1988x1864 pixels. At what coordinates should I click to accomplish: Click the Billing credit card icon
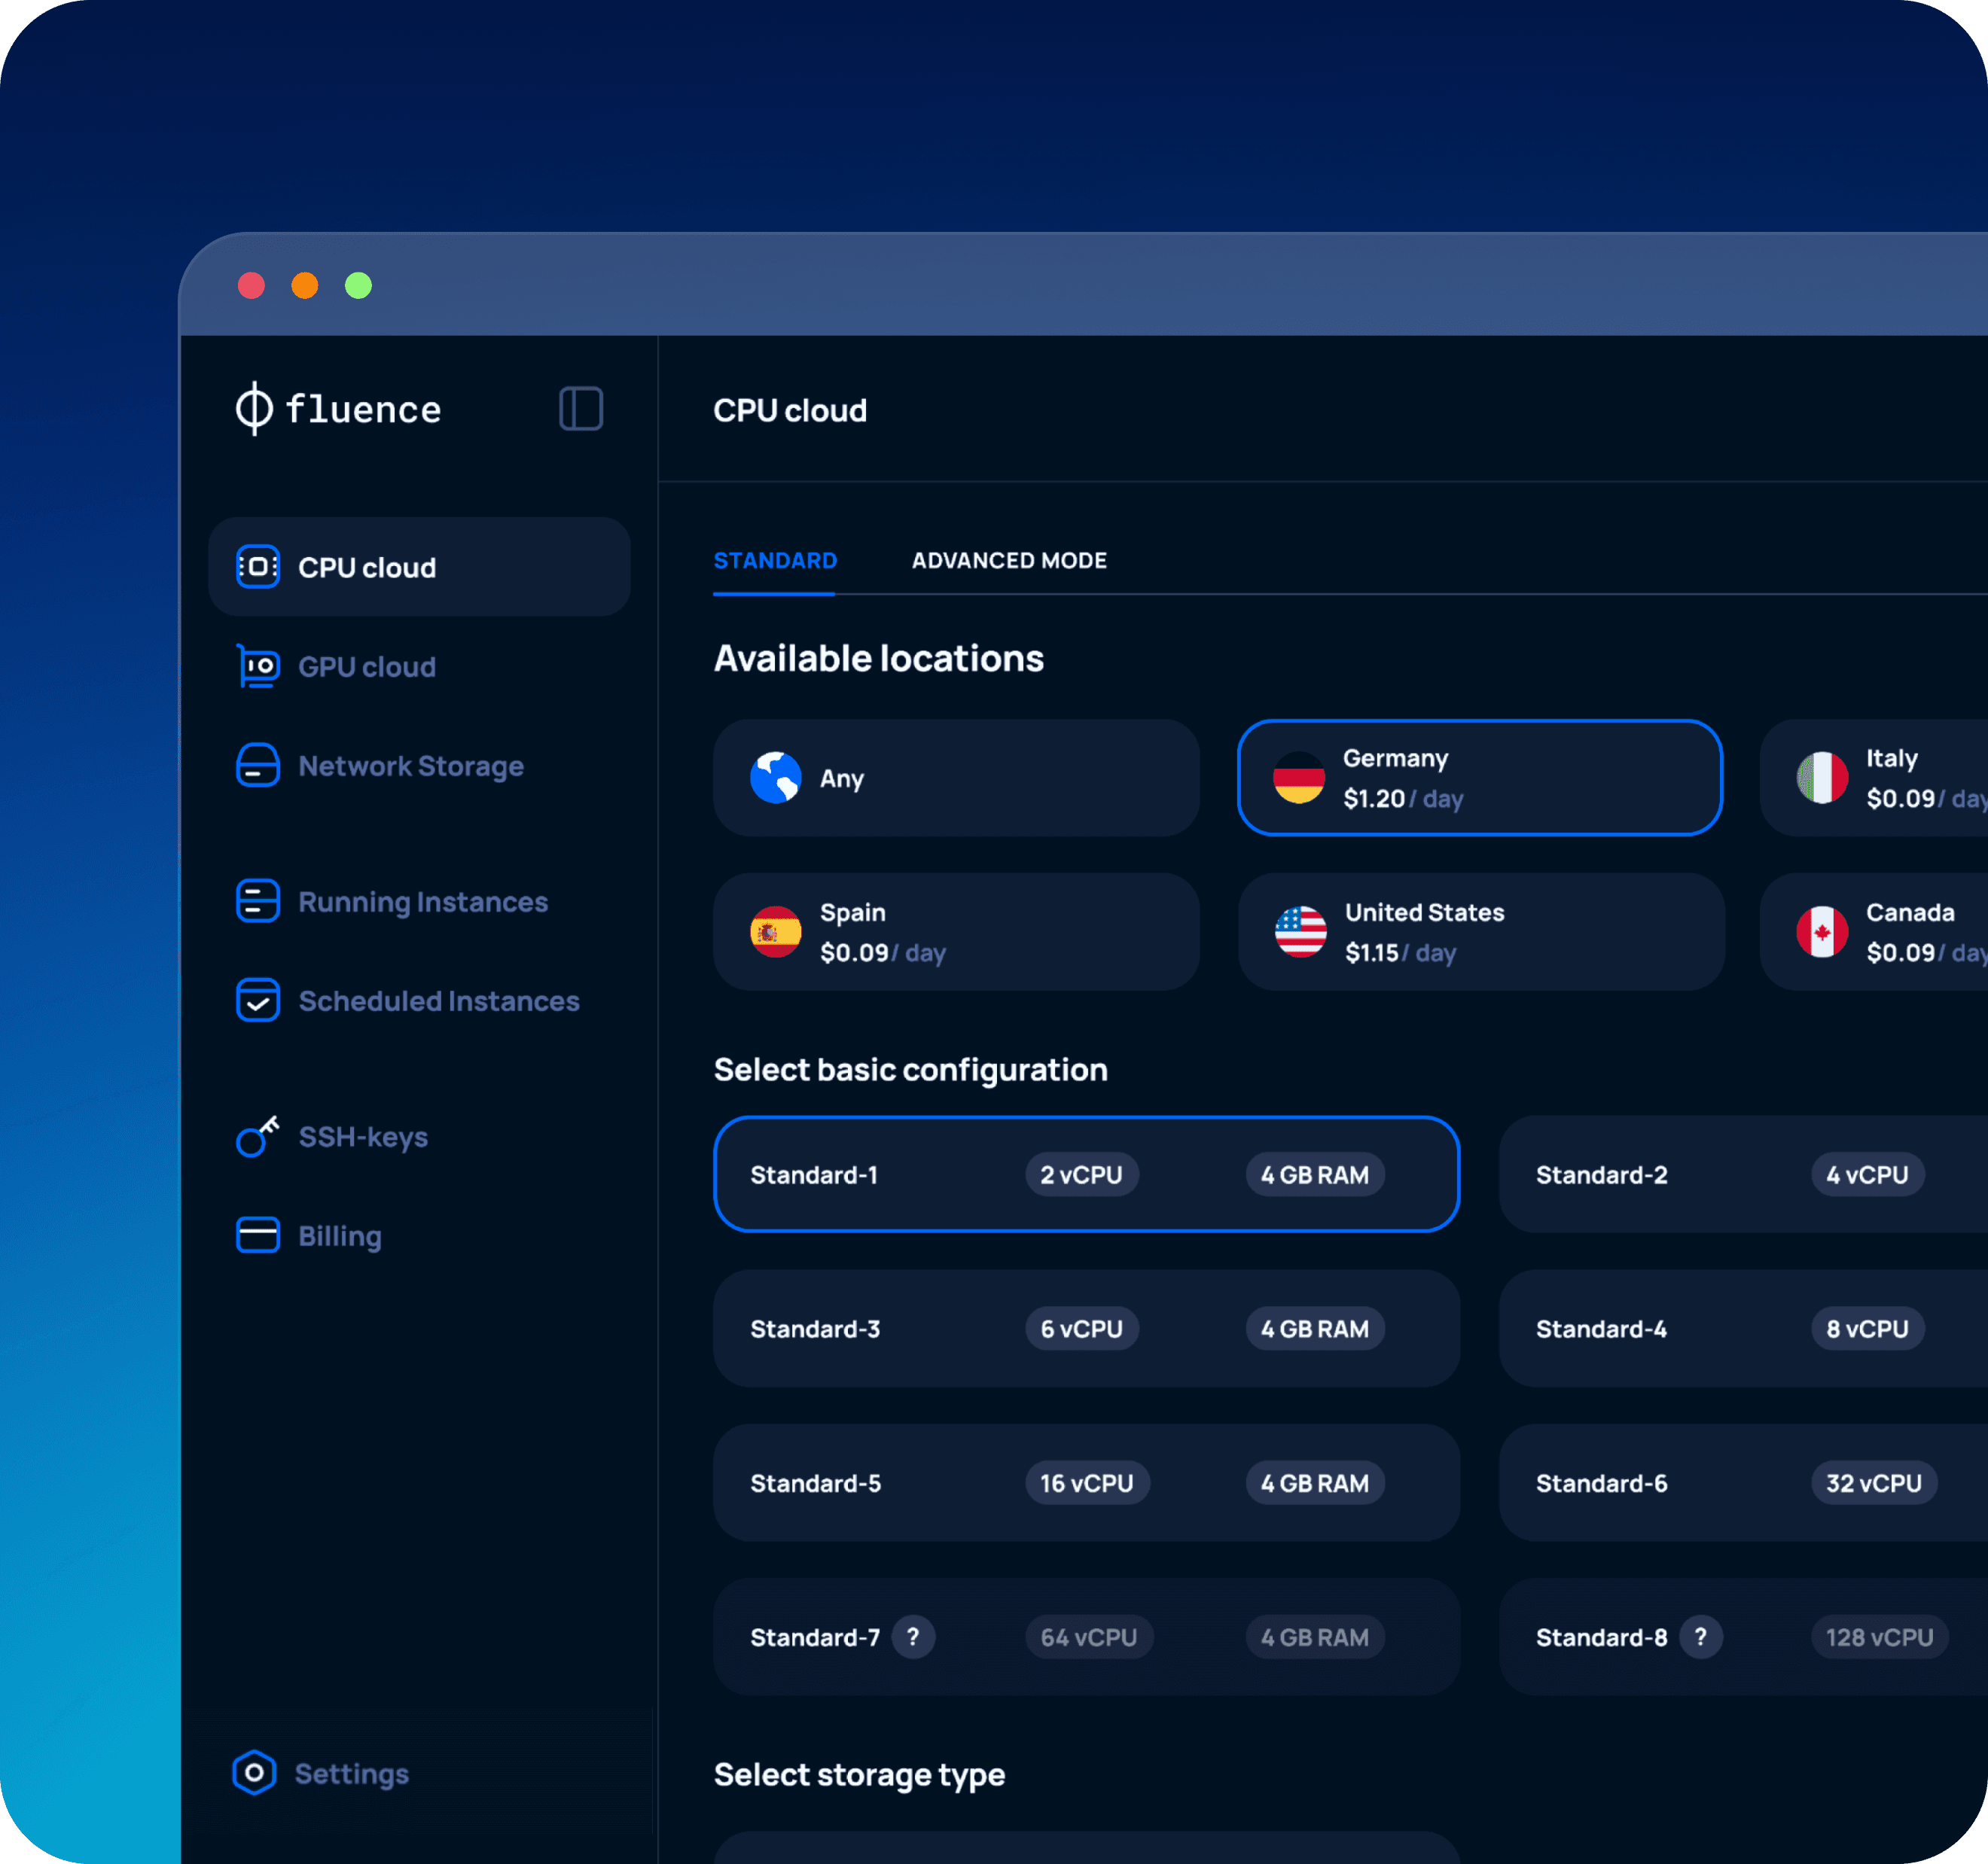pos(258,1235)
